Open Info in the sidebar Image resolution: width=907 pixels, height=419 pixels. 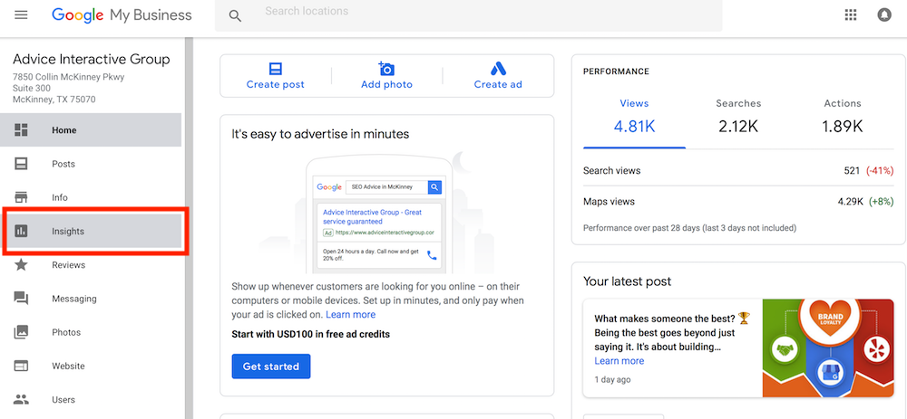click(x=91, y=197)
